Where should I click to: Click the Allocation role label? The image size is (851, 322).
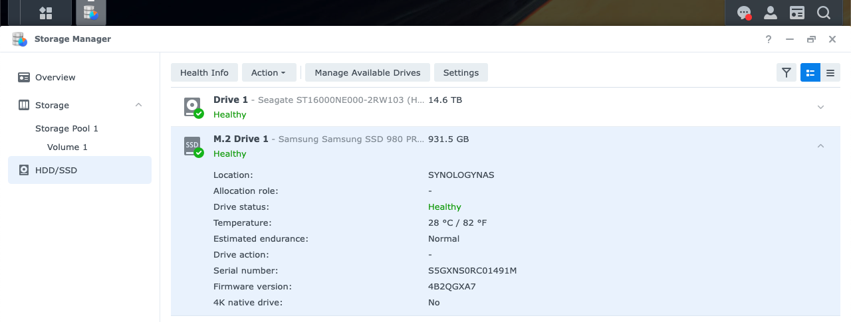246,191
